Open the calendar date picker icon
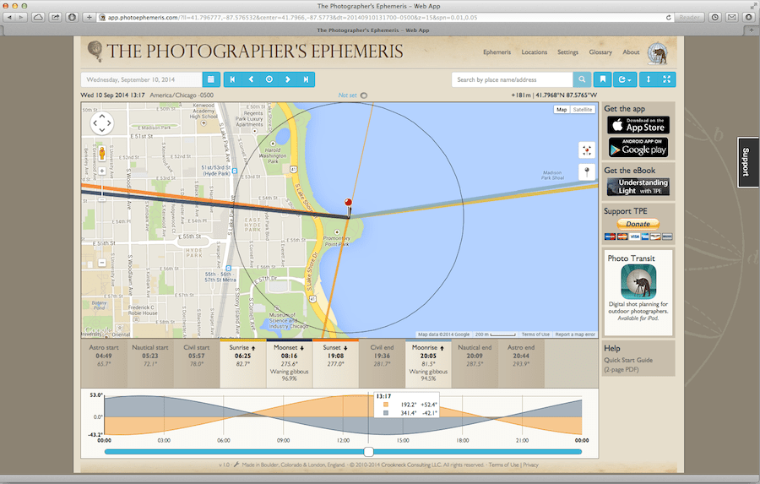760x484 pixels. coord(211,79)
